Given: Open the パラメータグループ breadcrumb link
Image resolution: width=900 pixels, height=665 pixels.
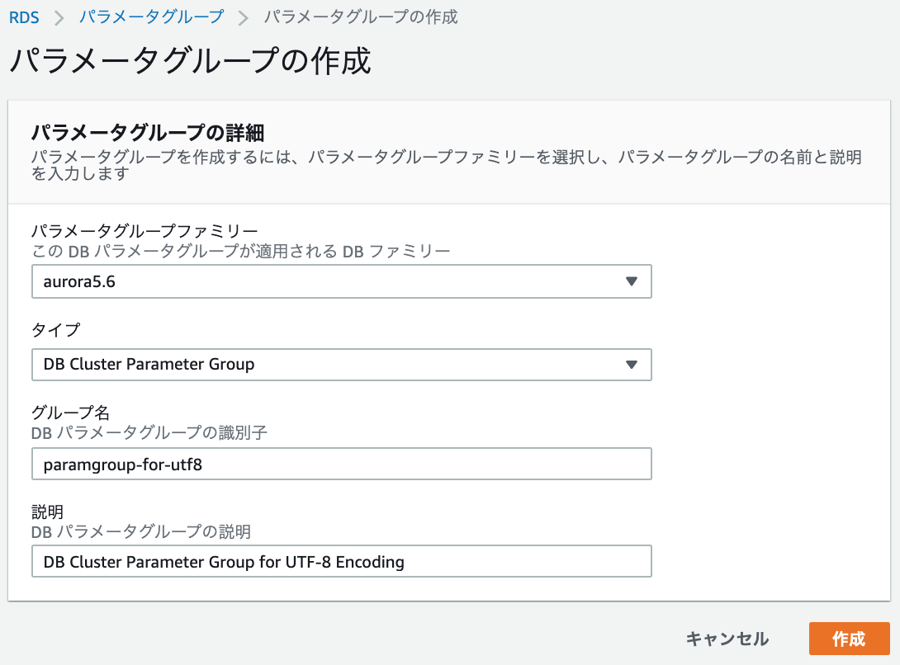Looking at the screenshot, I should (x=150, y=16).
